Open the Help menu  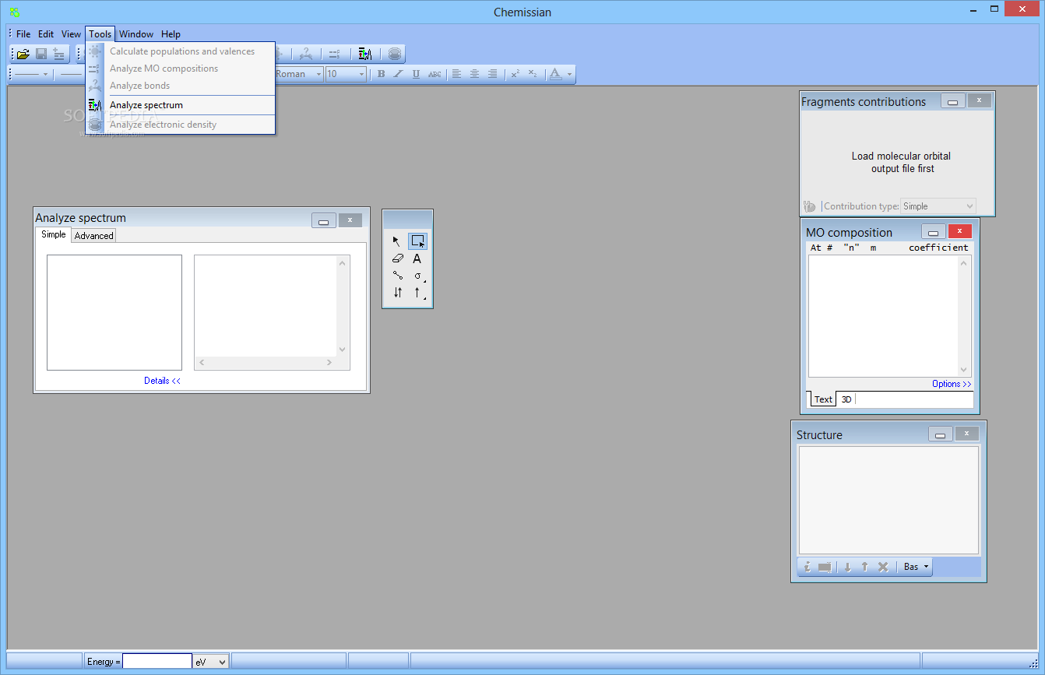tap(171, 34)
